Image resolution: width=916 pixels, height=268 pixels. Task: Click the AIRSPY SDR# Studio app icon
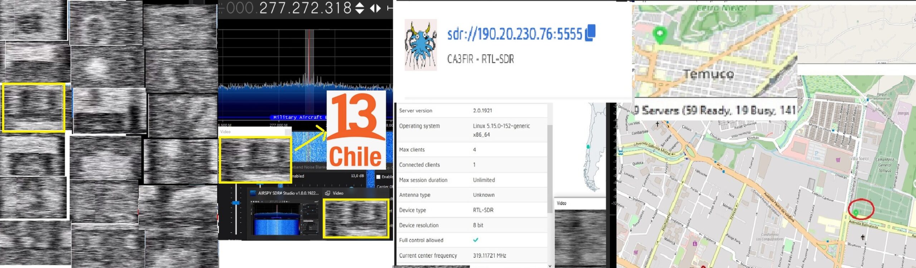pyautogui.click(x=253, y=193)
